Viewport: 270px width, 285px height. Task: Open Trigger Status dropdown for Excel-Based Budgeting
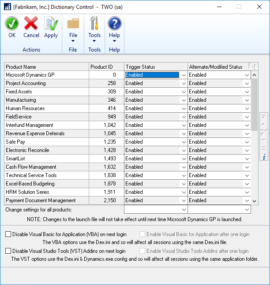point(184,184)
